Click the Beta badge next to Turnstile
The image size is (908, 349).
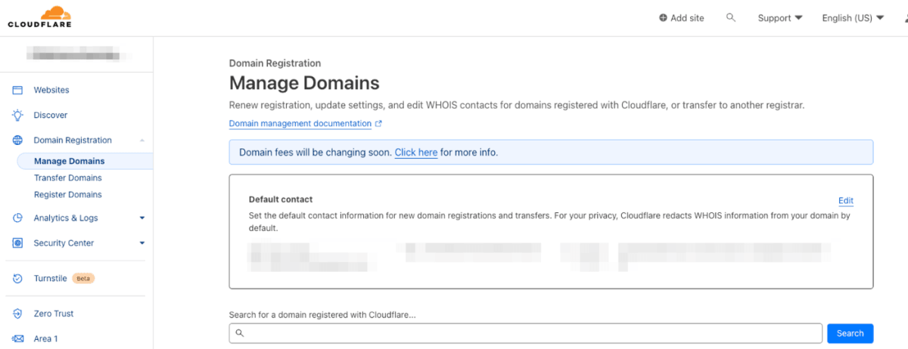point(83,279)
